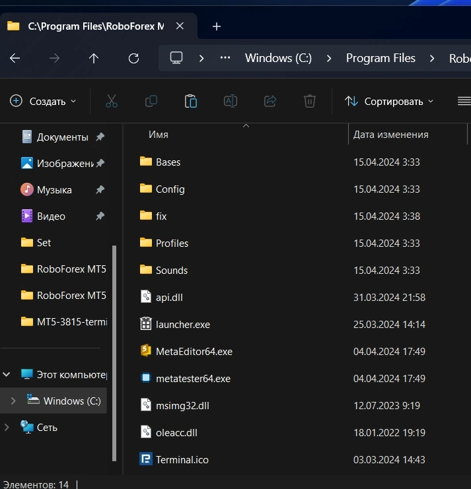Open the view layout options menu
471x489 pixels.
pos(464,102)
